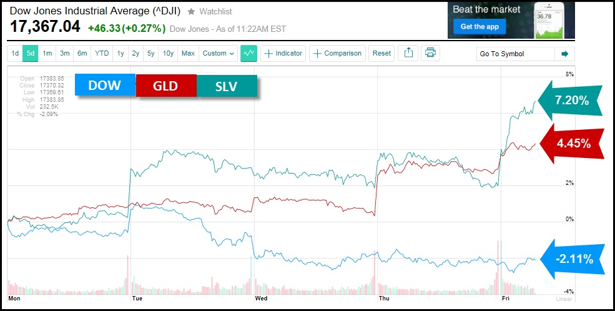Switch to YTD time range
Screen dimensions: 615x311
click(101, 54)
